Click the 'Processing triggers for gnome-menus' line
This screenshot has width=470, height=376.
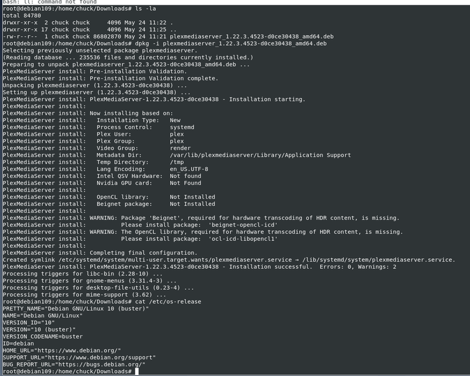point(89,281)
